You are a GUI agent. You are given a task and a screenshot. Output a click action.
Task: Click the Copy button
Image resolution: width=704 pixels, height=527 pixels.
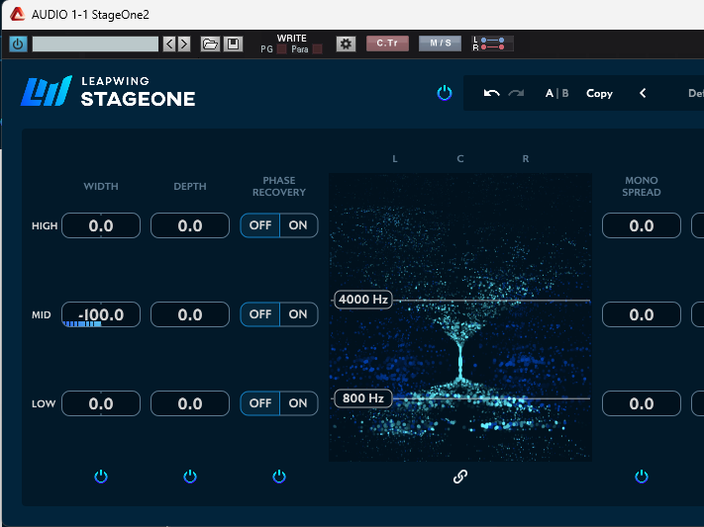pos(599,93)
